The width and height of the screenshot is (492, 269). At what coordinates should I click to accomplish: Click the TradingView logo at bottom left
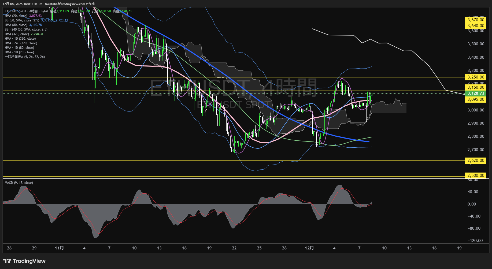click(x=24, y=261)
